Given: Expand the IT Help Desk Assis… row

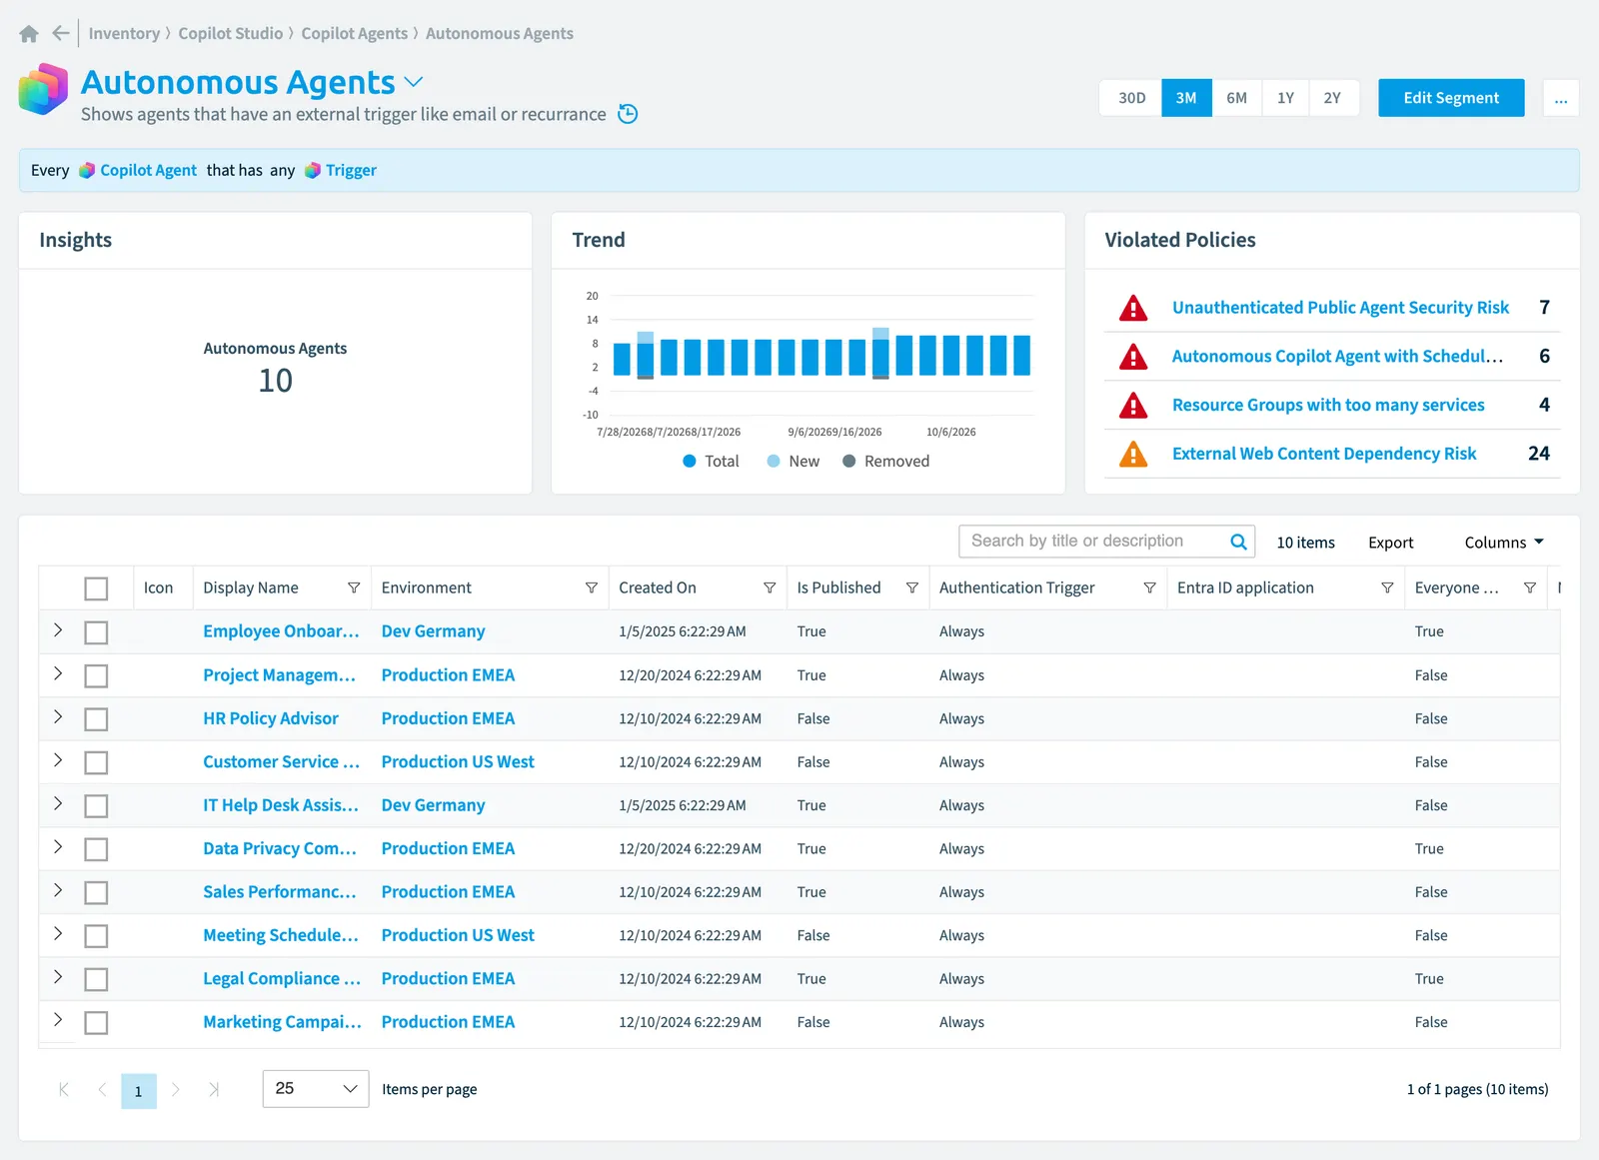Looking at the screenshot, I should 58,803.
